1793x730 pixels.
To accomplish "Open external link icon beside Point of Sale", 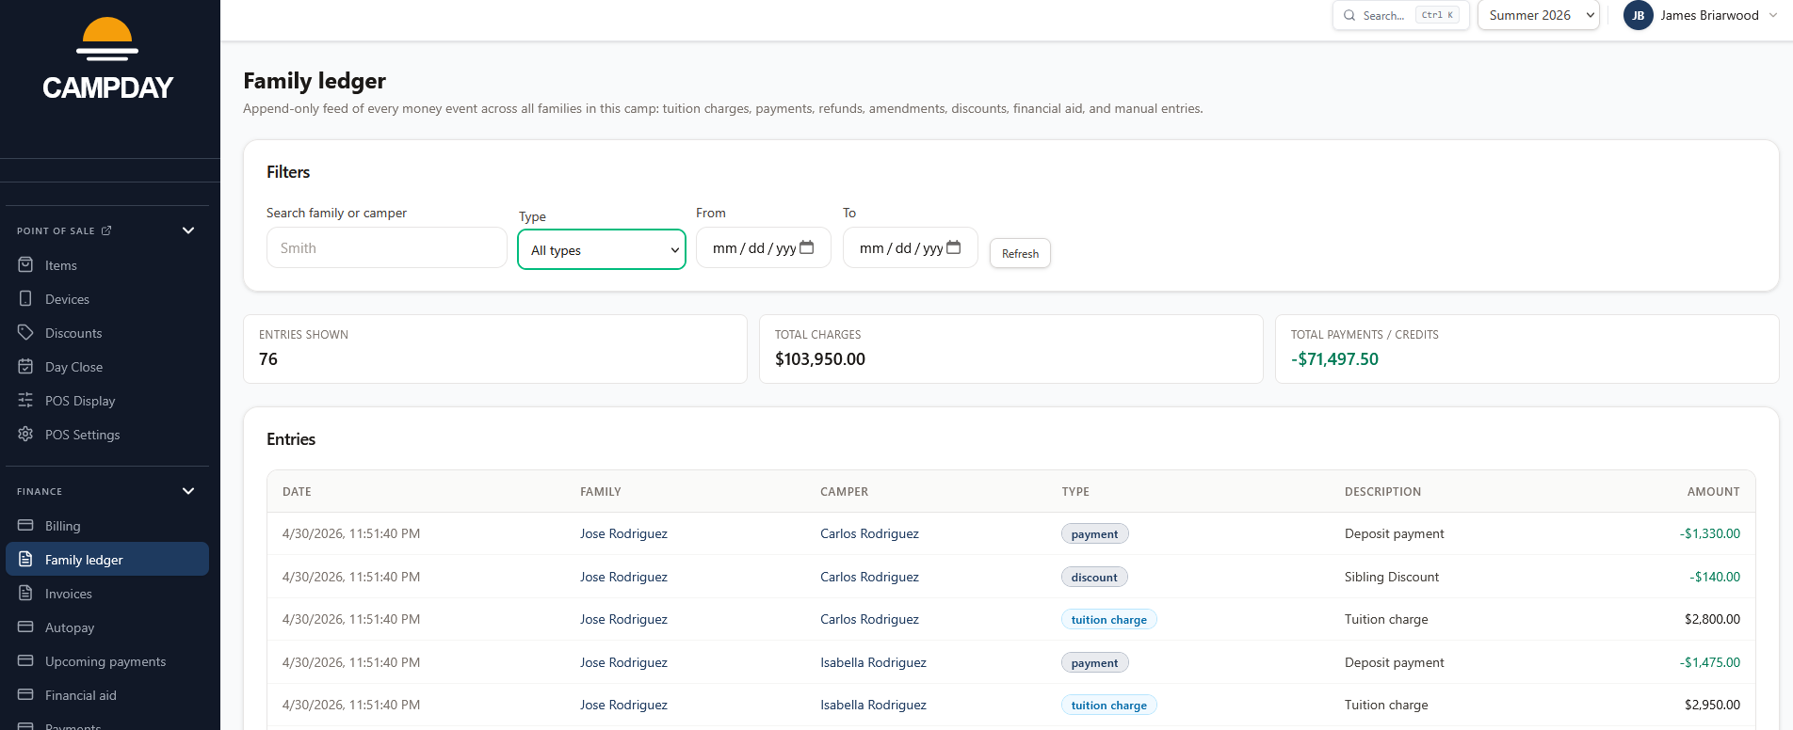I will point(106,230).
